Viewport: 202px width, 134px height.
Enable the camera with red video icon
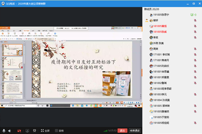click(x=19, y=131)
